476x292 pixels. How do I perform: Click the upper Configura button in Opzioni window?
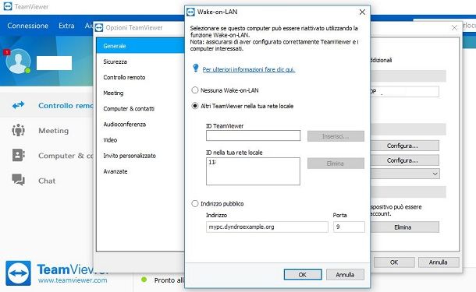click(404, 146)
